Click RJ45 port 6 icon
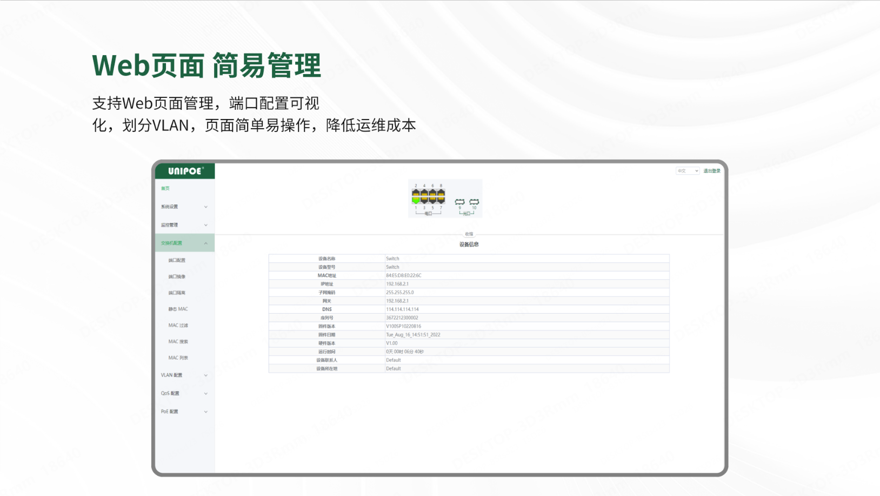This screenshot has height=496, width=880. [x=432, y=192]
